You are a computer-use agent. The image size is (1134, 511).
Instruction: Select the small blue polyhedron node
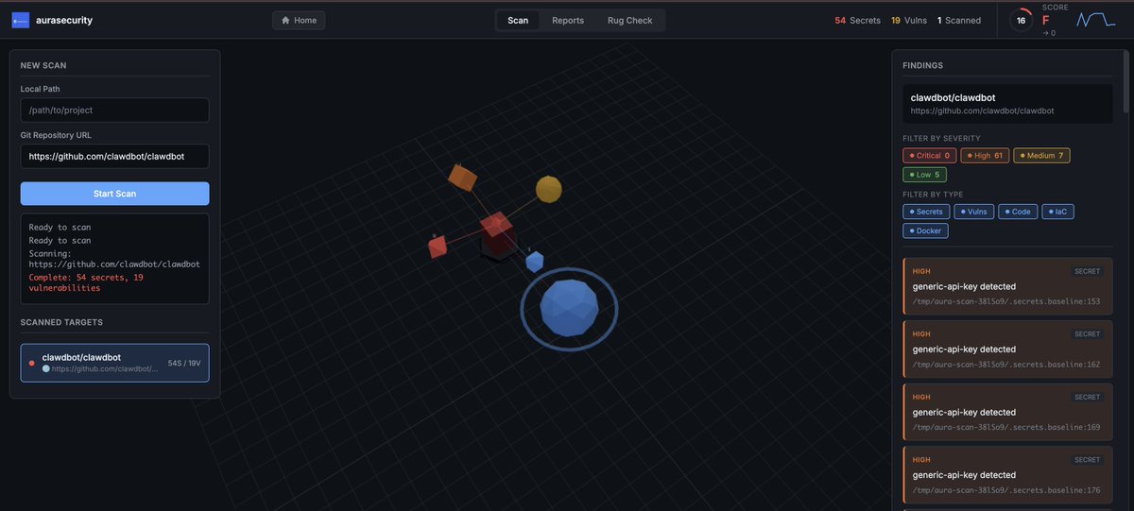[x=535, y=262]
